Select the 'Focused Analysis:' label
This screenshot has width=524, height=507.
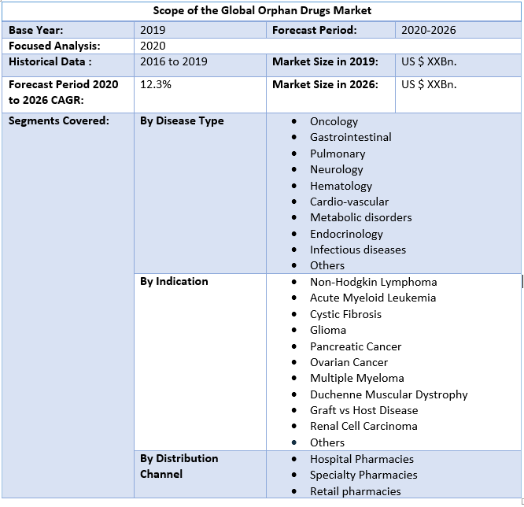(x=54, y=46)
